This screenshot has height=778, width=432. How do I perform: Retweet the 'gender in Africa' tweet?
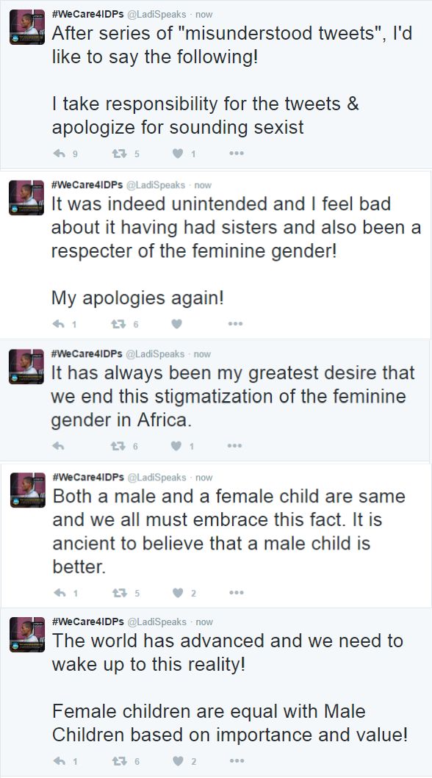[x=118, y=446]
